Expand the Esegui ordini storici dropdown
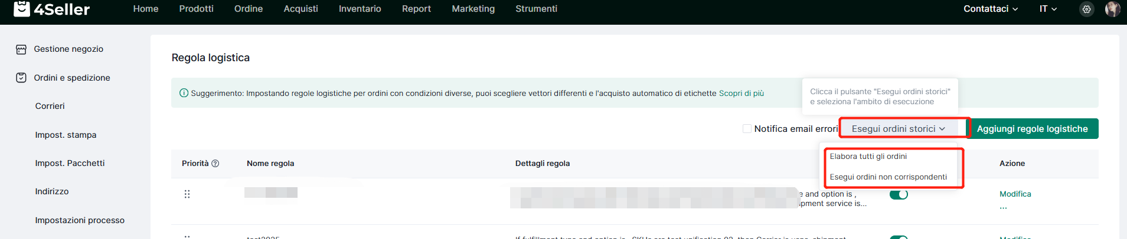Viewport: 1127px width, 239px height. point(899,129)
